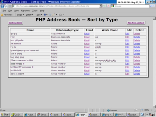Viewport: 156px width, 117px height.
Task: Click the Name column header
Action: click(30, 30)
